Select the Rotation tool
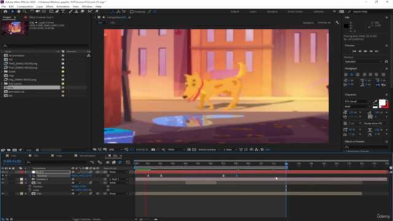 pyautogui.click(x=32, y=12)
